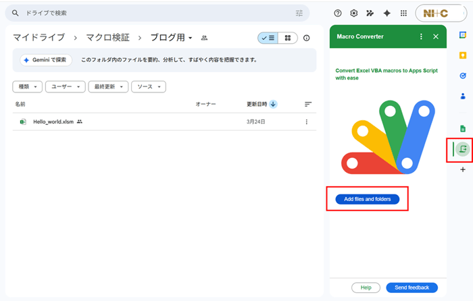Open Google Calendar from the side panel
Screen dimensions: 473x301
[463, 35]
